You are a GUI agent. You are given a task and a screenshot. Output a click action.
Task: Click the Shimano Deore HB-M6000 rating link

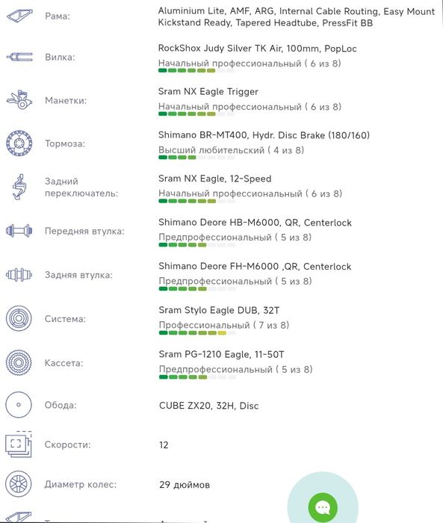(x=235, y=237)
